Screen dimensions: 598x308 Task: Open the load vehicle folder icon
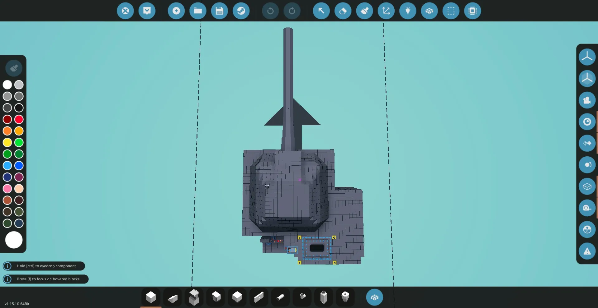coord(198,11)
